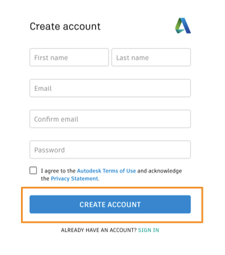Submit with the CREATE ACCOUNT button
Image resolution: width=225 pixels, height=255 pixels.
click(x=110, y=204)
